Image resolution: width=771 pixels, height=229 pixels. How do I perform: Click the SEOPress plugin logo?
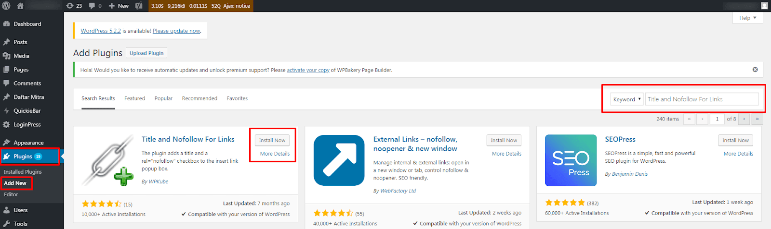(571, 160)
